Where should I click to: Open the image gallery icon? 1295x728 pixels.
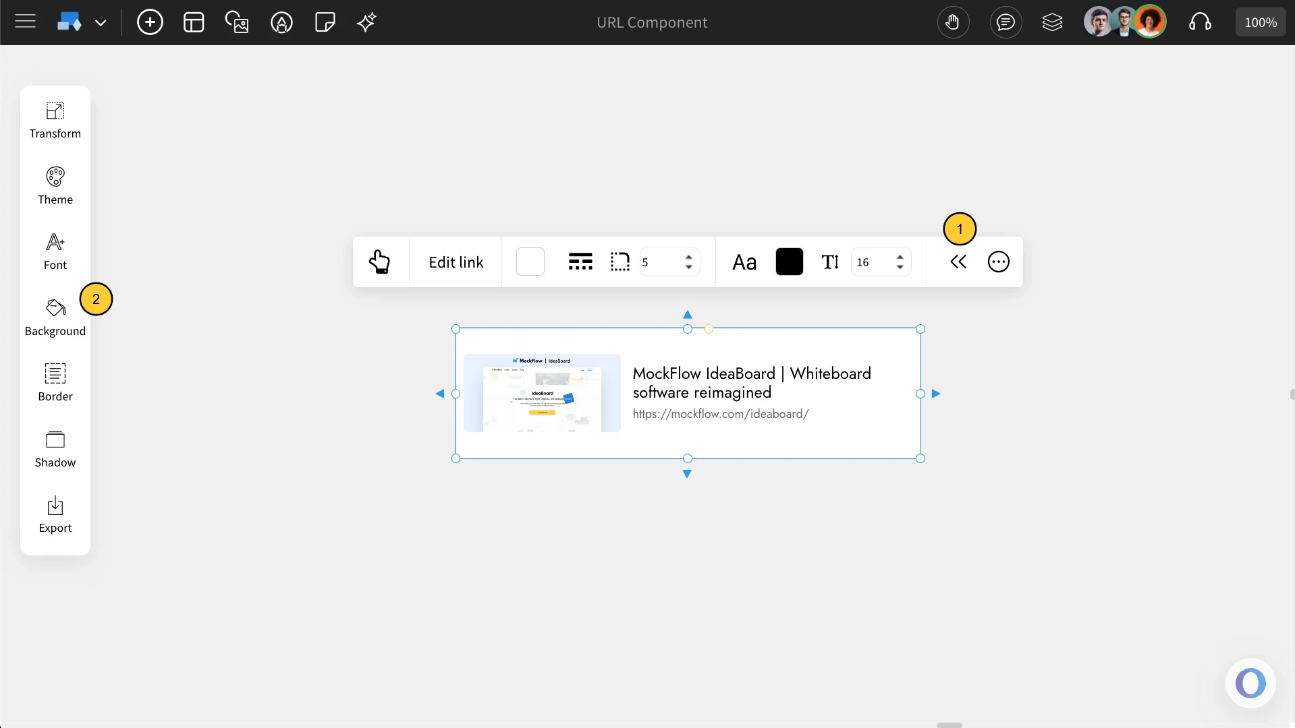coord(237,22)
